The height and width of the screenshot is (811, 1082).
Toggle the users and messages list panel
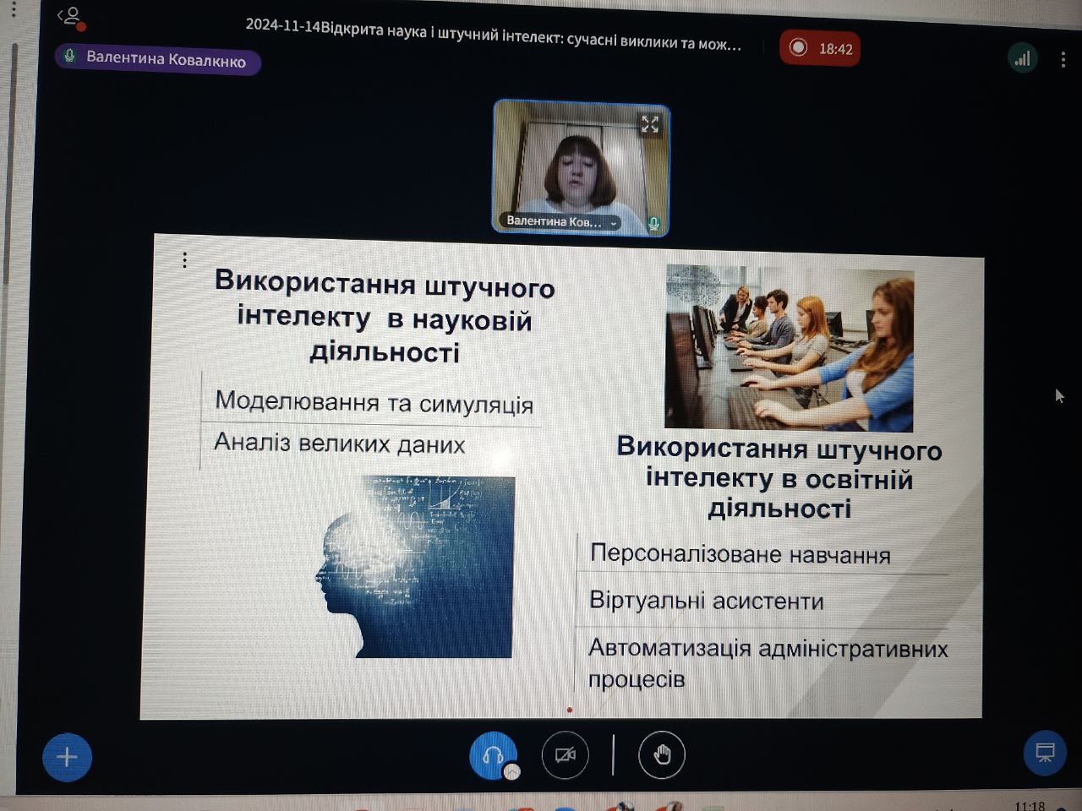[71, 17]
